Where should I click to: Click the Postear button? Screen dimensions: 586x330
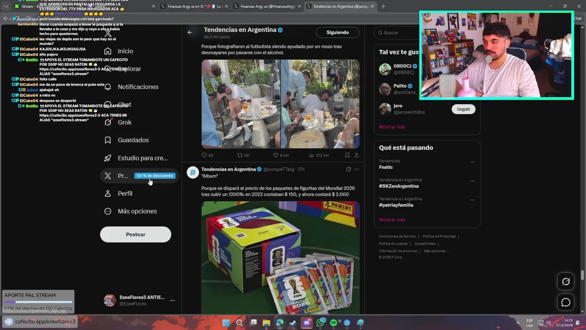pyautogui.click(x=136, y=235)
